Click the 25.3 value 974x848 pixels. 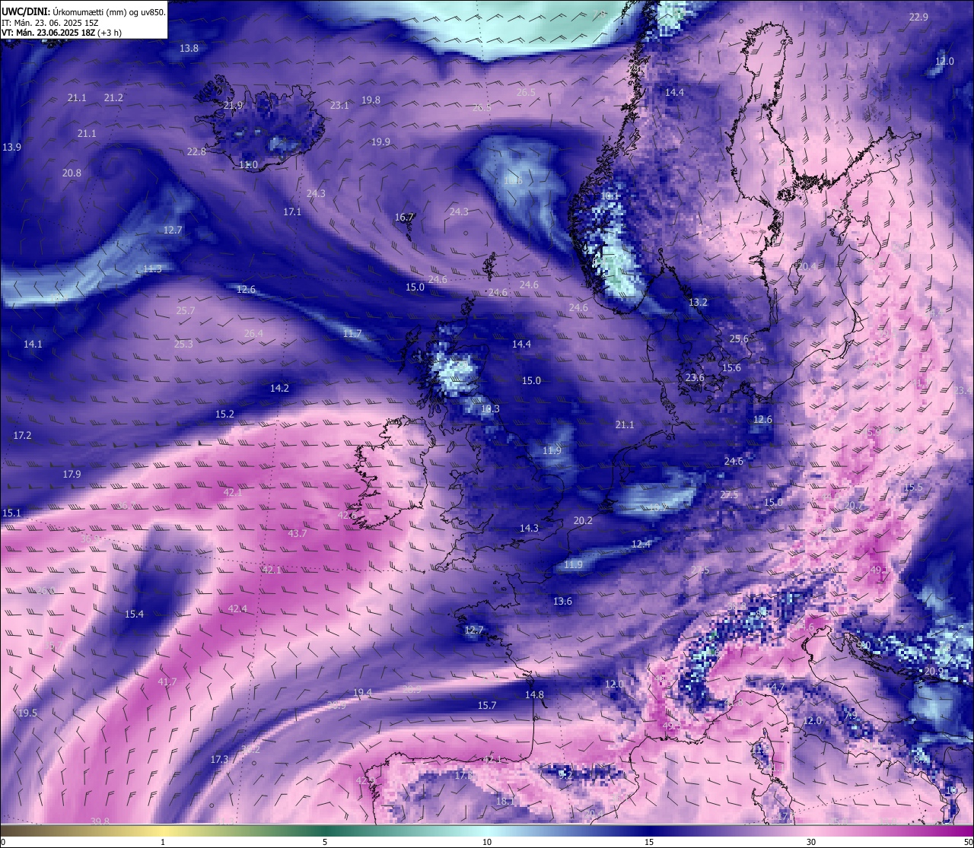[183, 344]
